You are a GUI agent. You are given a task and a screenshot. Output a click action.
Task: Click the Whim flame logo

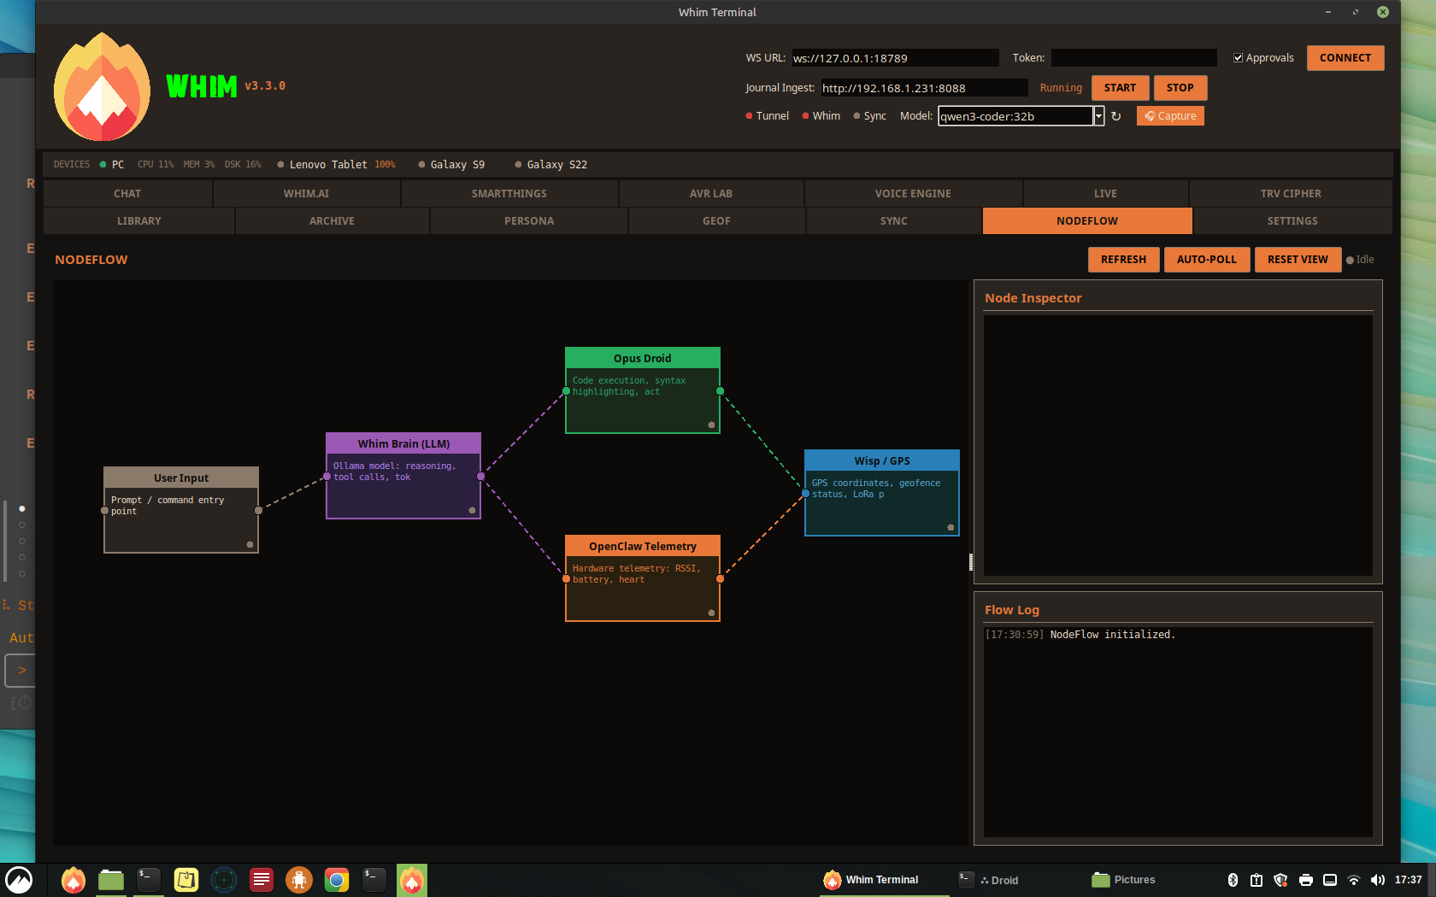(x=101, y=85)
